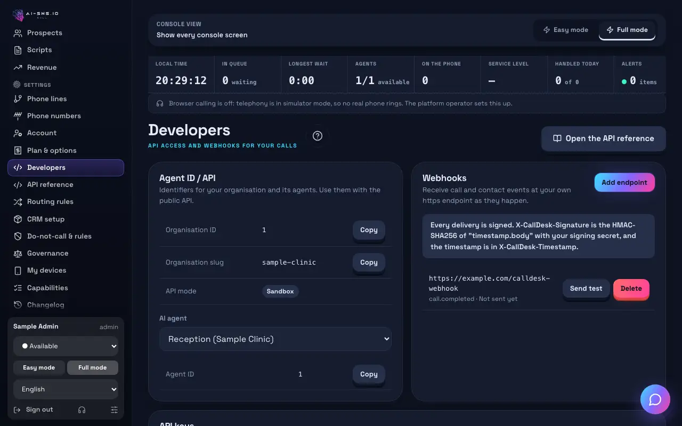Open the chat bubble widget
The width and height of the screenshot is (682, 426).
coord(655,399)
